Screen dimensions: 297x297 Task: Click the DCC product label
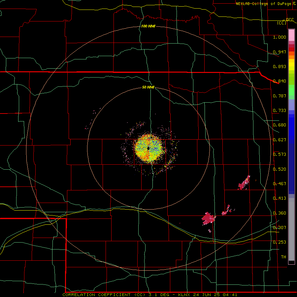[x=290, y=20]
